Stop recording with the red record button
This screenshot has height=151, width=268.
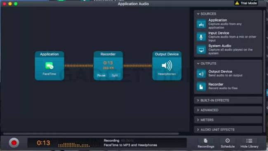pos(14,143)
